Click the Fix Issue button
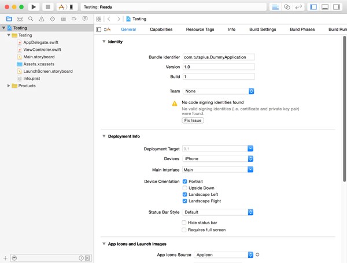 pos(193,120)
